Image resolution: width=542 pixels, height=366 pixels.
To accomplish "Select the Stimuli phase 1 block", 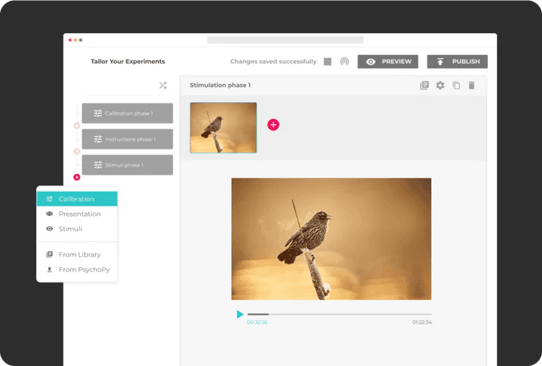I will (127, 165).
